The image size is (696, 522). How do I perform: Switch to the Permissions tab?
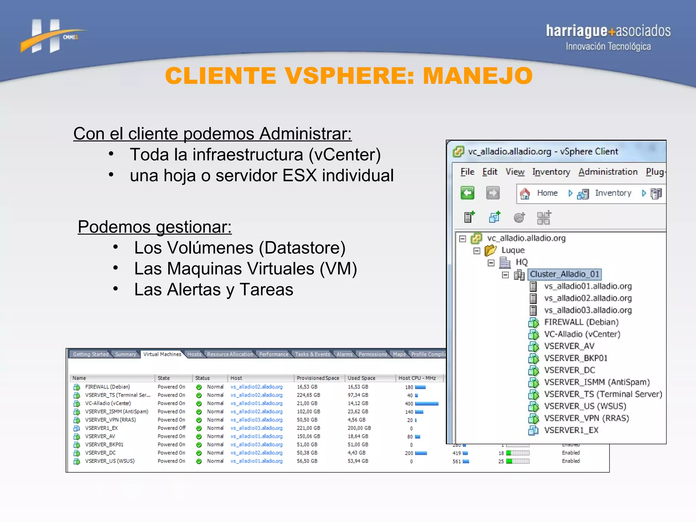click(x=373, y=354)
